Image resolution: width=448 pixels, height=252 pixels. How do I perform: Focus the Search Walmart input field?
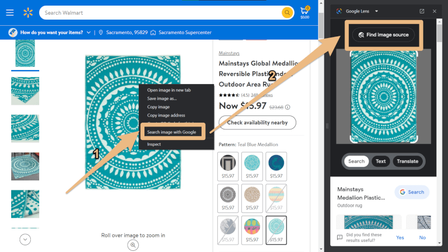click(160, 12)
